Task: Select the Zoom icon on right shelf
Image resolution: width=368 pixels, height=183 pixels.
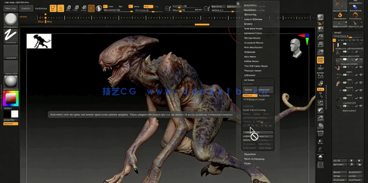Action: (320, 37)
